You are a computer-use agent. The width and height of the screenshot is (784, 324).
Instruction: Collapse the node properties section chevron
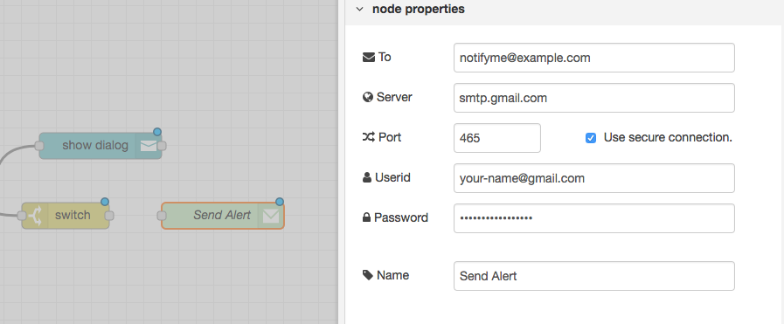tap(359, 9)
